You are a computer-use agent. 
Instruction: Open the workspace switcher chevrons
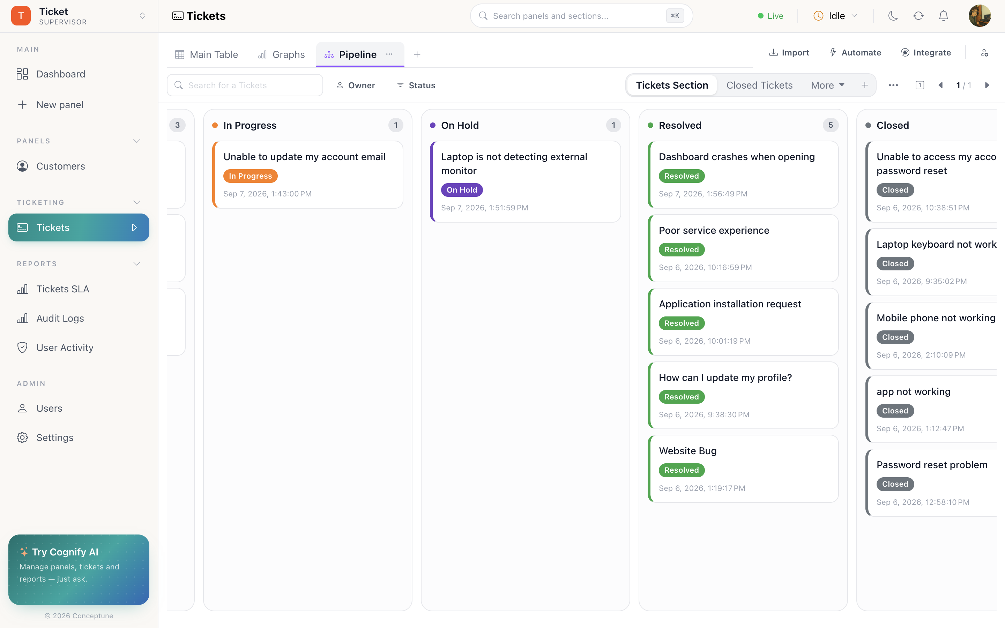(142, 16)
